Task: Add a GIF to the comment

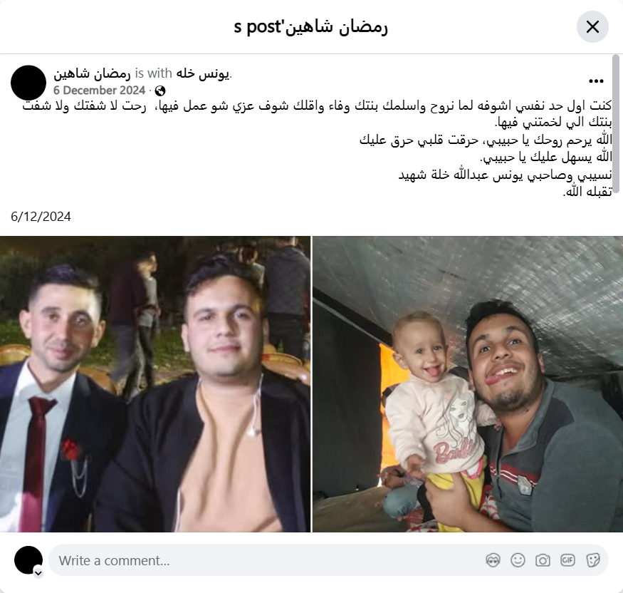Action: (x=567, y=560)
